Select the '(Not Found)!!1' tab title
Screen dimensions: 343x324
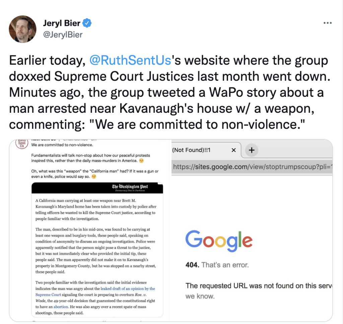[x=191, y=150]
